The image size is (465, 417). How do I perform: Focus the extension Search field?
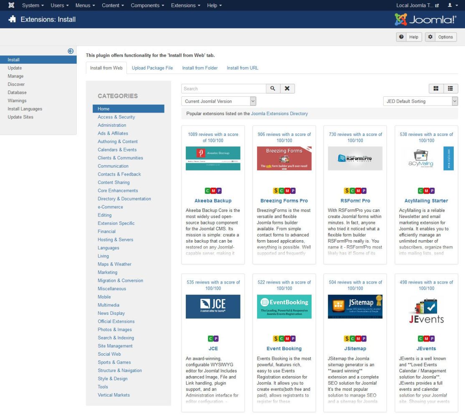224,88
